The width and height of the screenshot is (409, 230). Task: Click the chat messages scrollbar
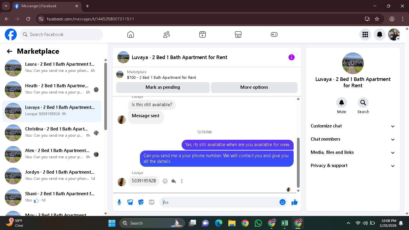tap(298, 163)
